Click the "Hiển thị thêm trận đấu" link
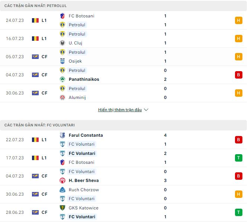Screen dimensions: 248x222 tap(120, 110)
